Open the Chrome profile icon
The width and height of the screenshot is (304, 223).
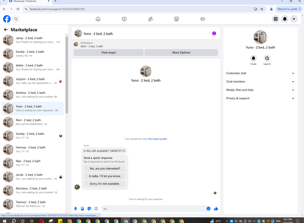[271, 9]
